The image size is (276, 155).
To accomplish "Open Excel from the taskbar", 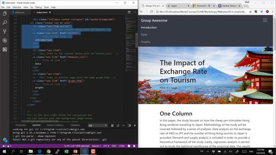I will 66,151.
